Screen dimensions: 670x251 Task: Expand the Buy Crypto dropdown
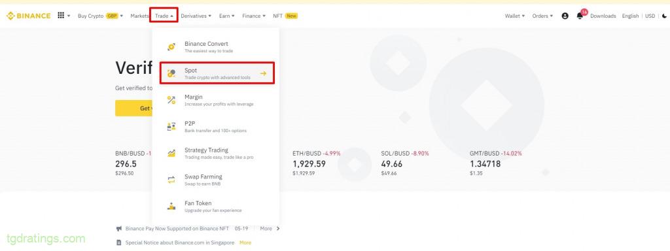(x=100, y=16)
